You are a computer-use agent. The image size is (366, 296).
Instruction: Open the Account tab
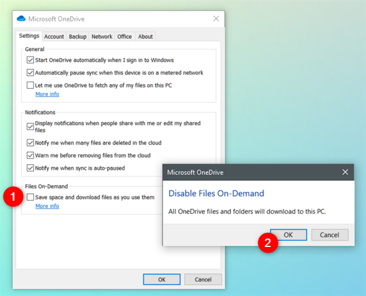tap(54, 37)
